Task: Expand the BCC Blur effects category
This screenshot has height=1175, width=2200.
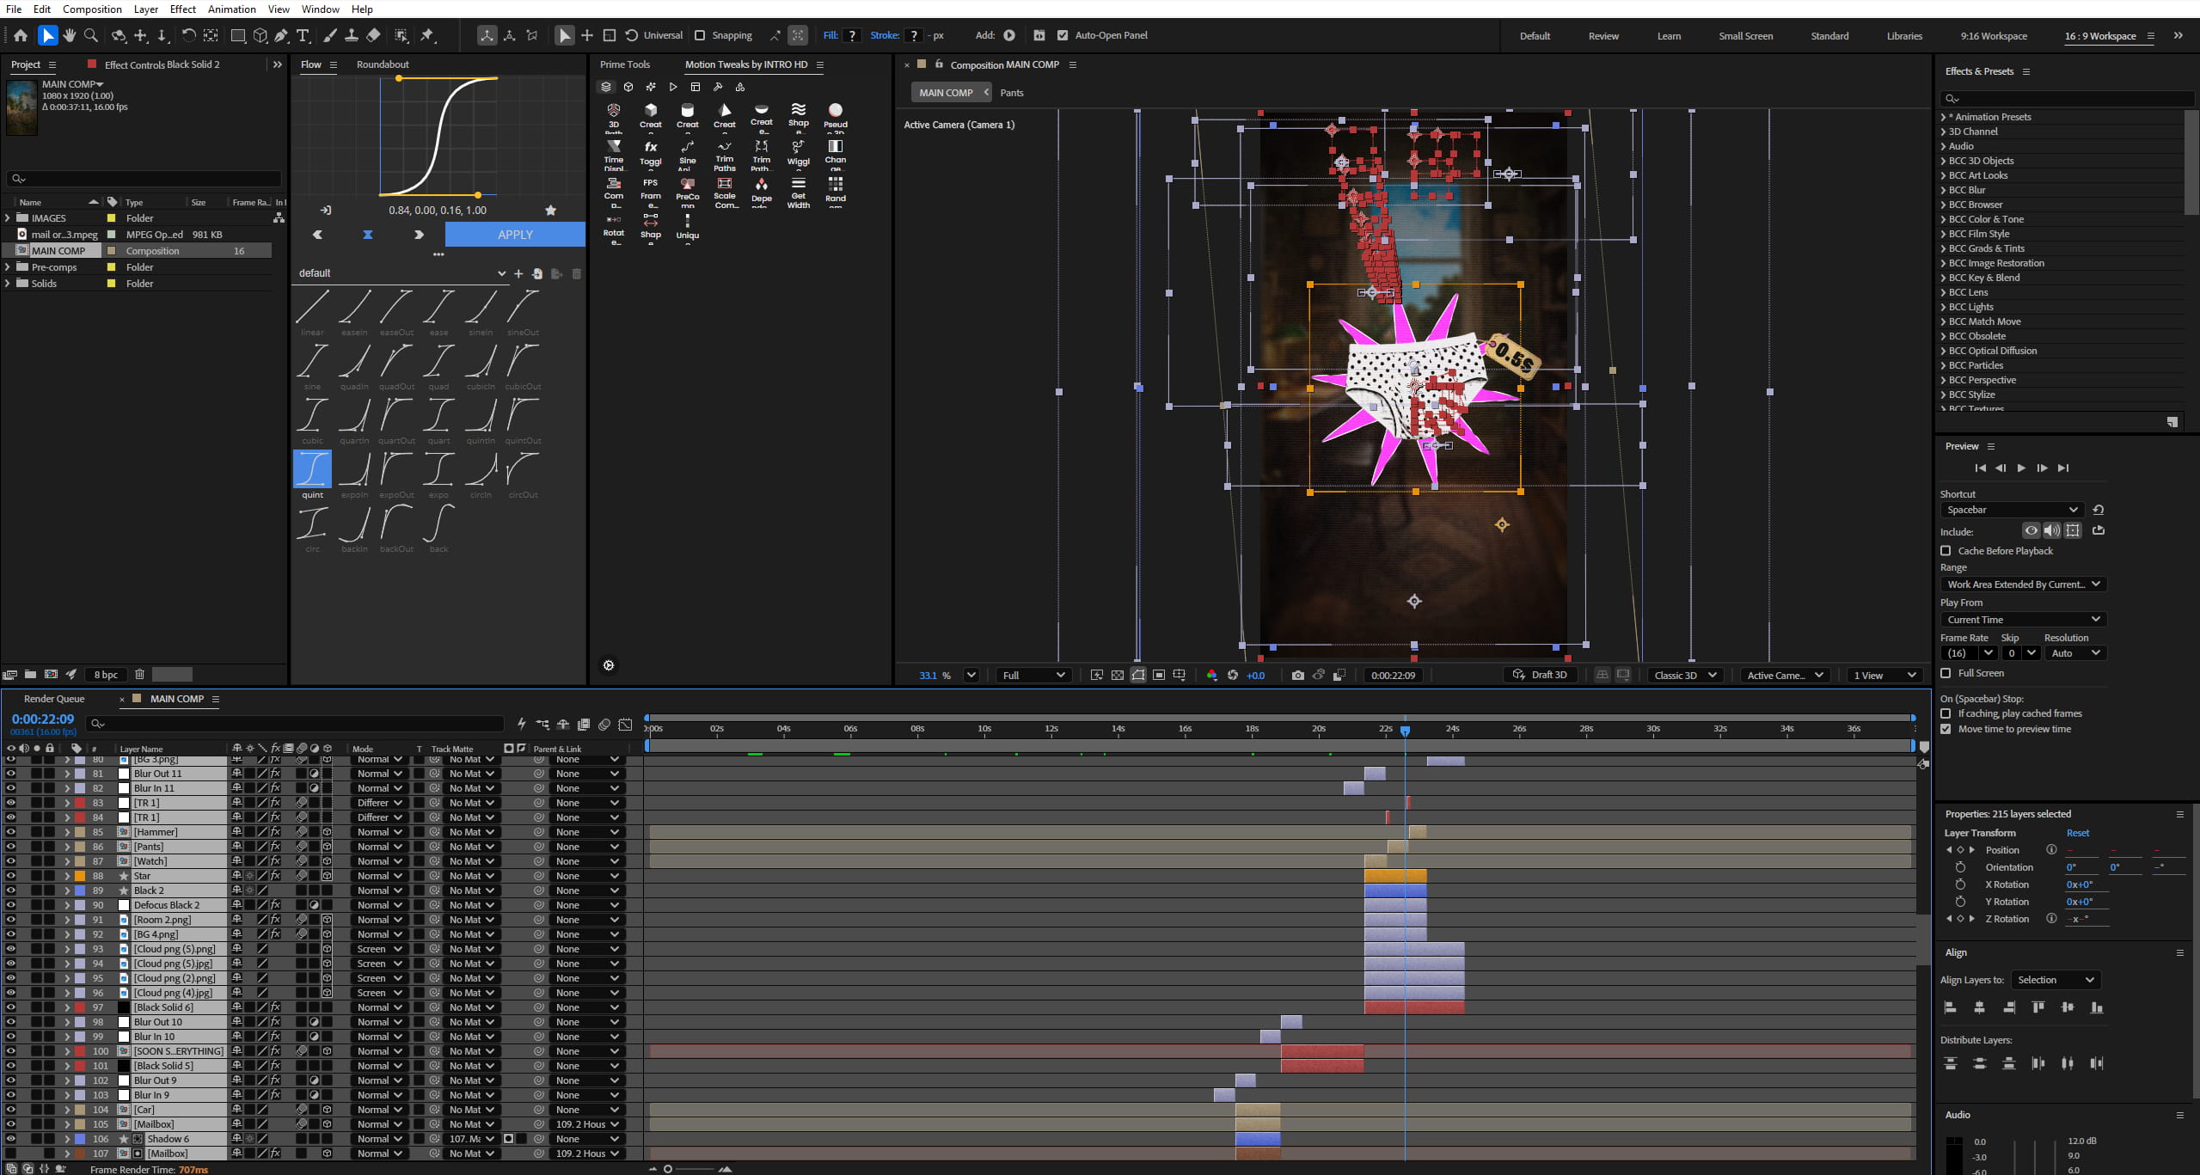Action: pyautogui.click(x=1944, y=190)
